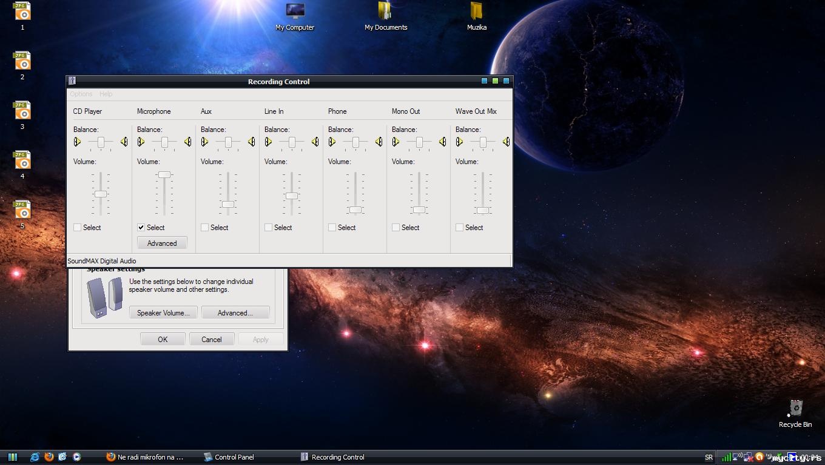Open the Options menu
Screen dimensions: 825x465
(81, 94)
